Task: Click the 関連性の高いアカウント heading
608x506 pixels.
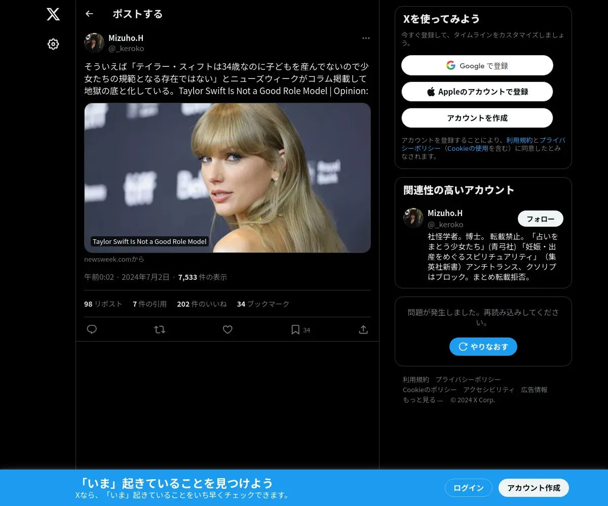Action: pyautogui.click(x=459, y=190)
